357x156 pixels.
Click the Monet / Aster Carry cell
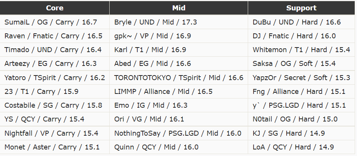click(x=52, y=147)
